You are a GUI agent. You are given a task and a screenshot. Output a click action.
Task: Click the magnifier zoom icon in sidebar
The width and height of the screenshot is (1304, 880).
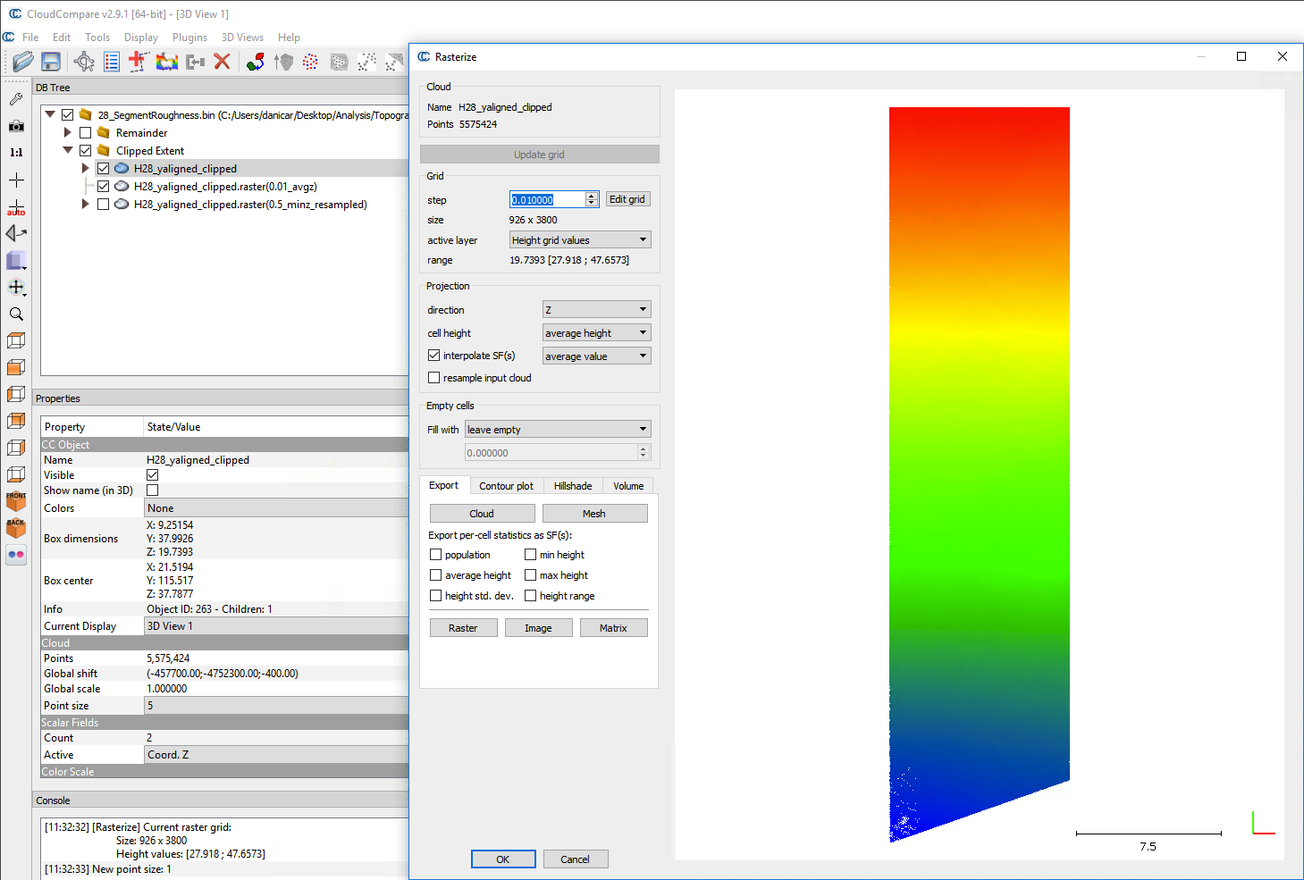[x=16, y=314]
